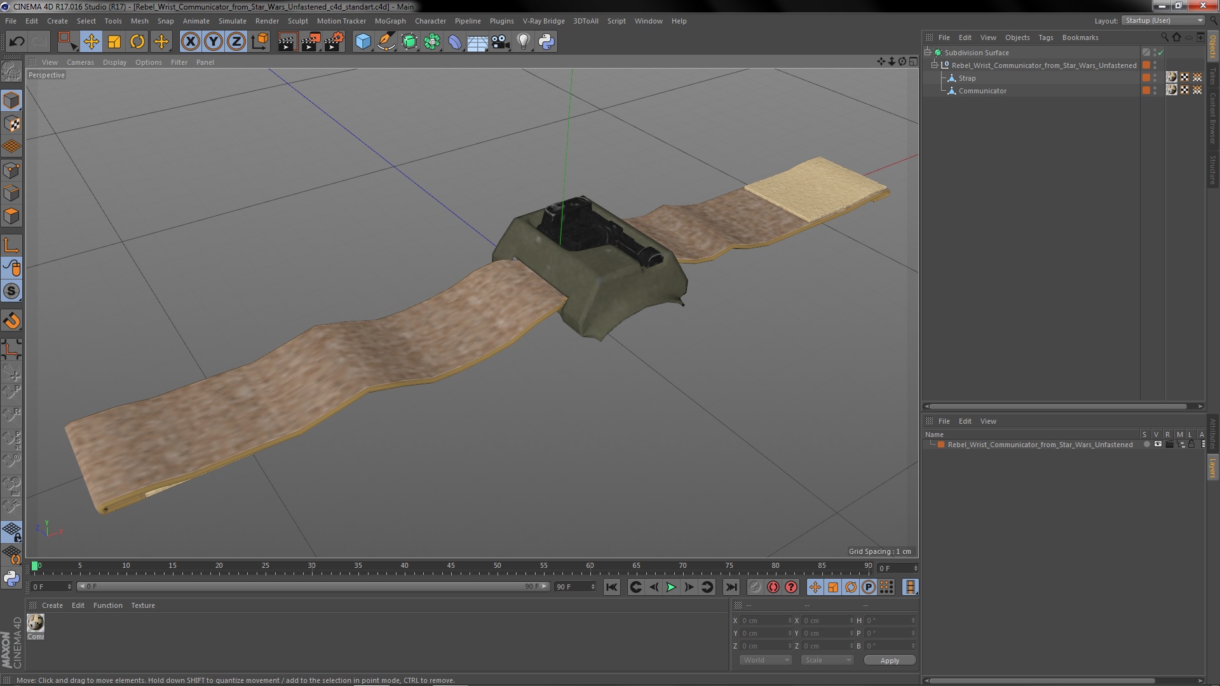Activate the Rotate tool
Viewport: 1220px width, 686px height.
point(137,42)
